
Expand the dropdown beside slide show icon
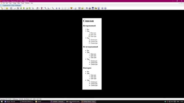pyautogui.click(x=74, y=8)
